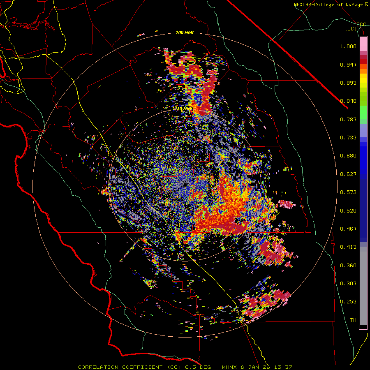Select the 0.360 legend value
The width and height of the screenshot is (370, 370).
348,266
